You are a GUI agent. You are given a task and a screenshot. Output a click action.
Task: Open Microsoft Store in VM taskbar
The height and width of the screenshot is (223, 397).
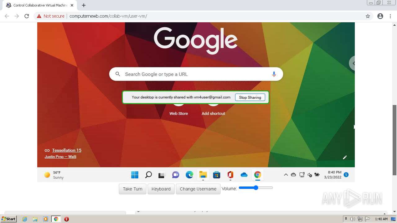[x=216, y=175]
